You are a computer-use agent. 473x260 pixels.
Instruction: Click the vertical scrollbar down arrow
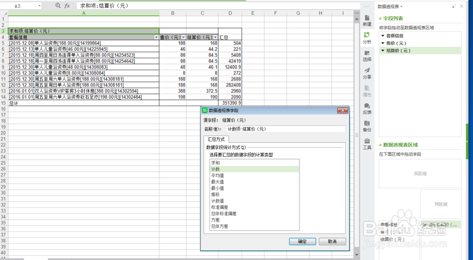pos(357,255)
